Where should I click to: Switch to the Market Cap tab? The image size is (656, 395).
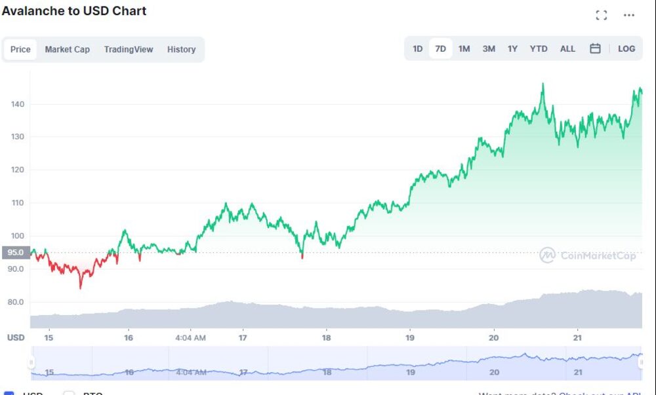click(x=68, y=49)
